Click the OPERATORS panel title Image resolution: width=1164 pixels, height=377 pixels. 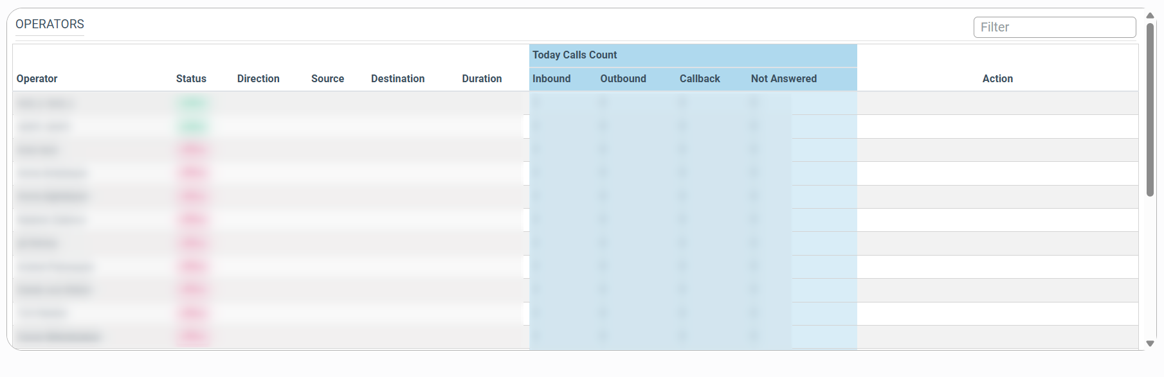click(x=50, y=24)
